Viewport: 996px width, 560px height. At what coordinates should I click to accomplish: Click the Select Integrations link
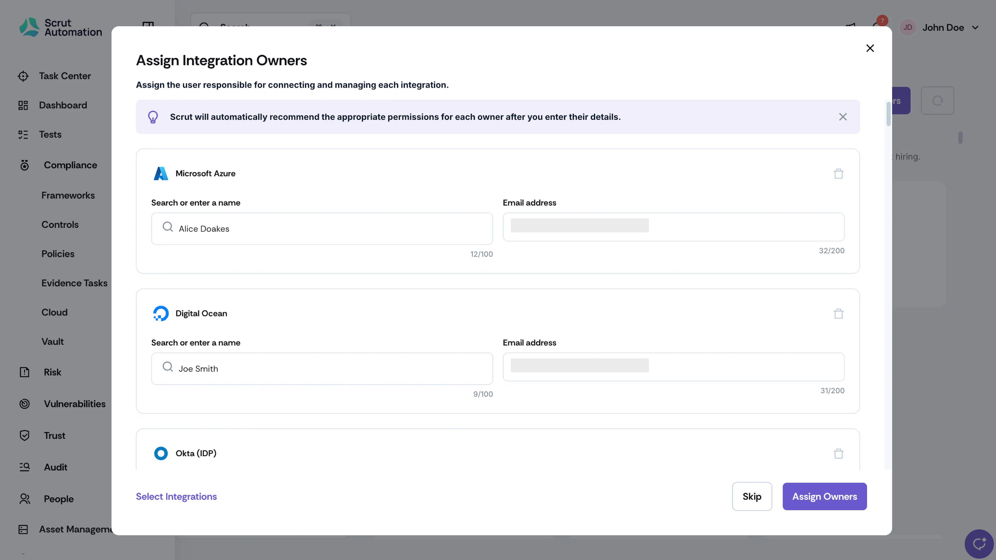pyautogui.click(x=176, y=496)
